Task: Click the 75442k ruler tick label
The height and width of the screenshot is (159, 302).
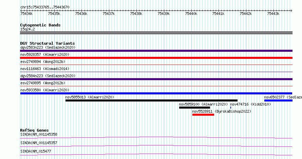Action: click(246, 14)
